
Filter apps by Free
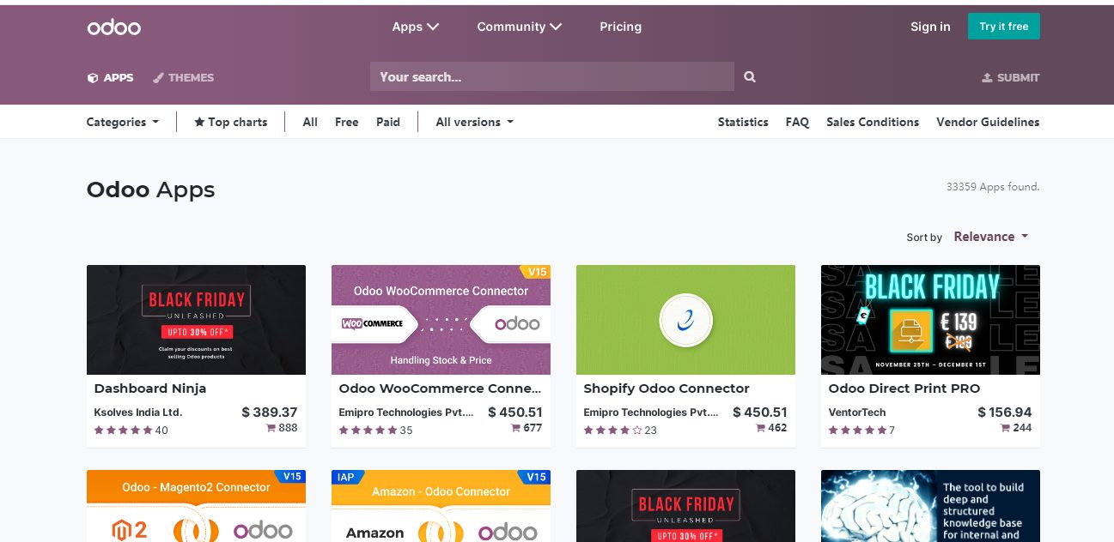[346, 122]
